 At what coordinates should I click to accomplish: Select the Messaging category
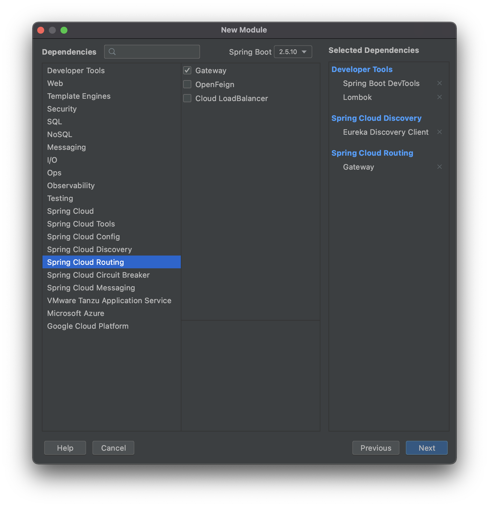(112, 147)
